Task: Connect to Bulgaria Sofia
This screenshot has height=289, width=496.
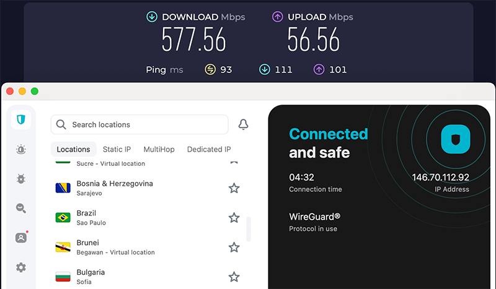Action: 147,277
